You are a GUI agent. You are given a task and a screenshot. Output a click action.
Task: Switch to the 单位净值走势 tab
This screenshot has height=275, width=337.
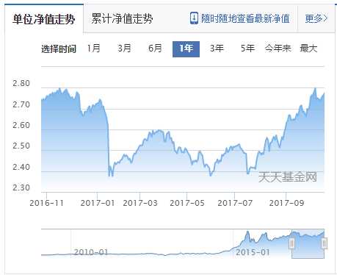click(x=44, y=18)
